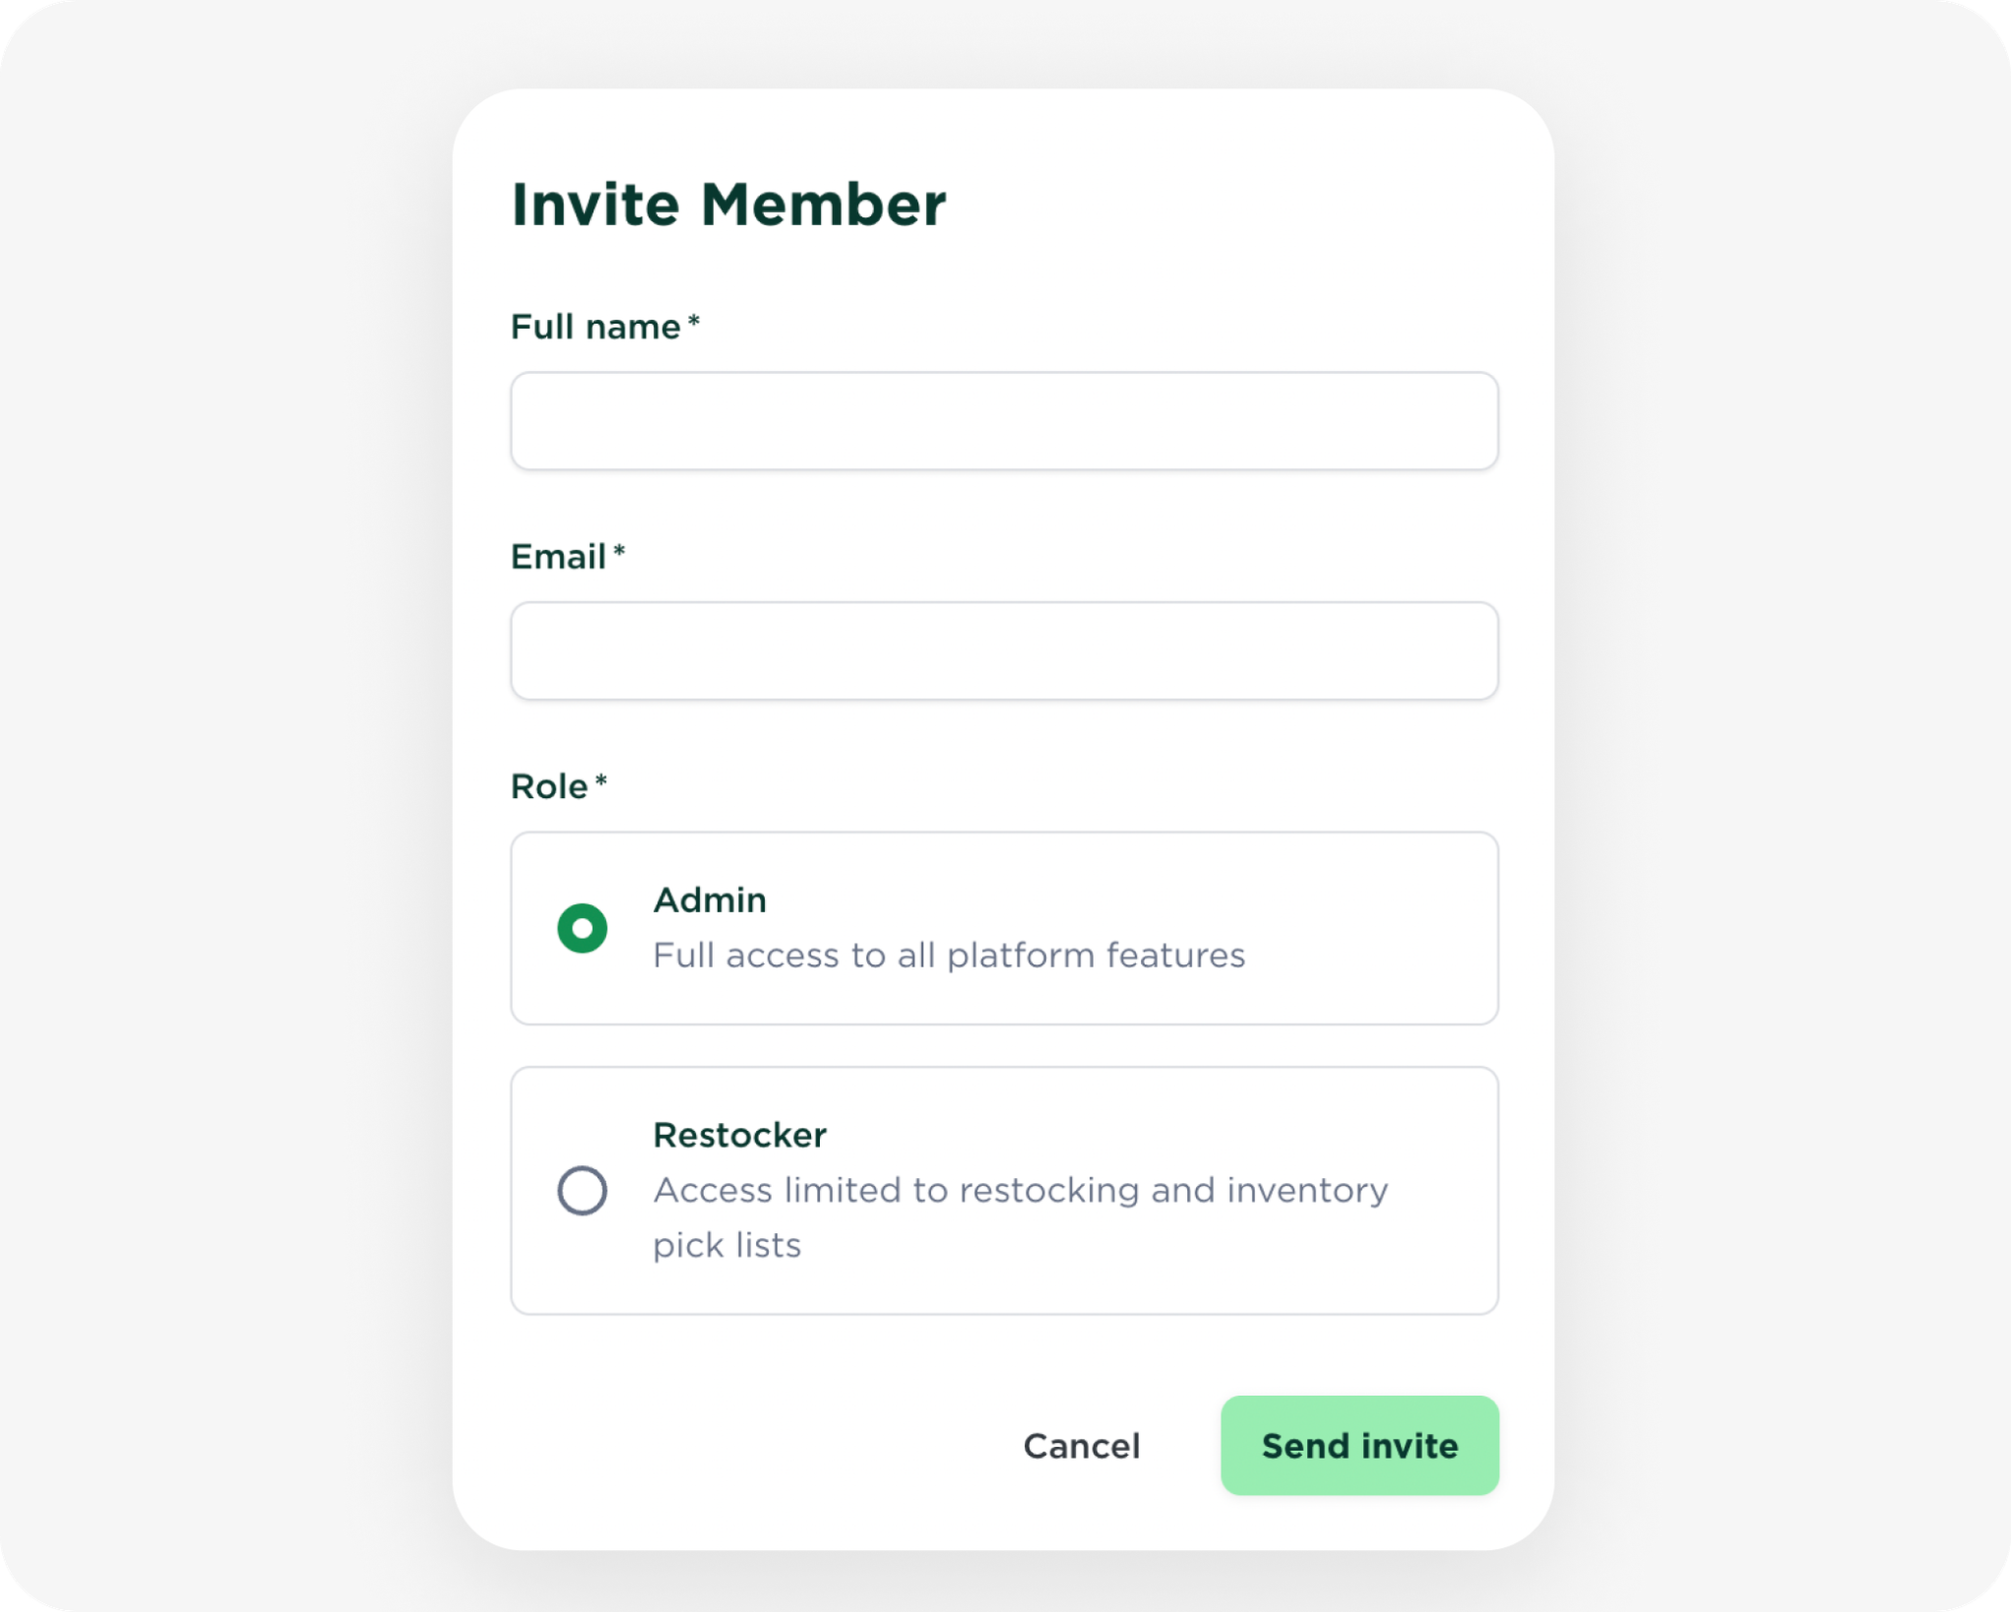2011x1612 pixels.
Task: Click the asterisk beside Full name
Action: (x=694, y=322)
